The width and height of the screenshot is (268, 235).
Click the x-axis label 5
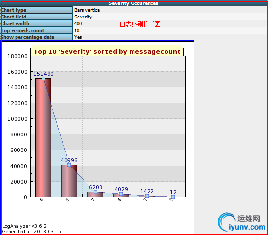point(67,200)
